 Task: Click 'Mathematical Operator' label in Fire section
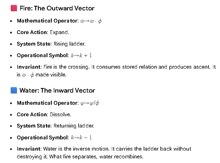pos(47,21)
